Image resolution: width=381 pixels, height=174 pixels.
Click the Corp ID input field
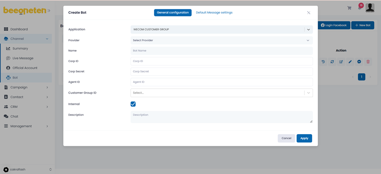[x=221, y=61]
